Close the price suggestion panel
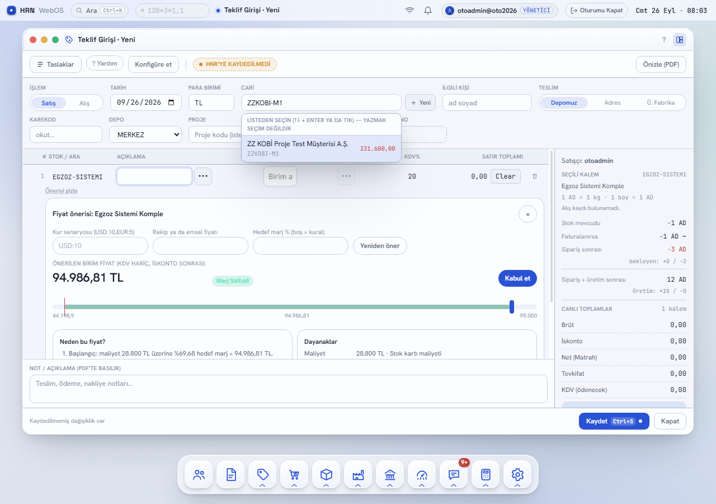Viewport: 716px width, 504px height. pos(527,214)
